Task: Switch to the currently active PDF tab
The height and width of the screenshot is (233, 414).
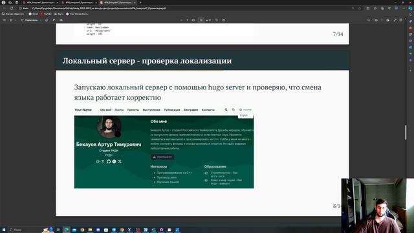Action: pos(118,3)
